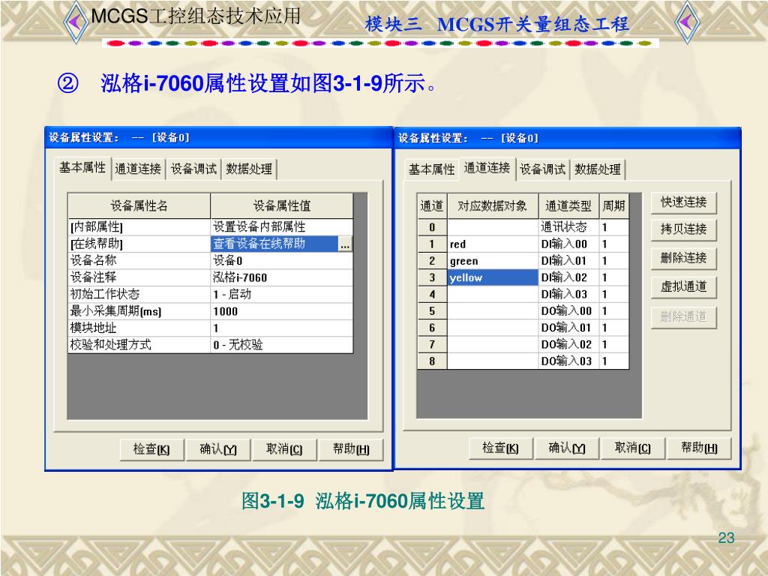Select the 0 - 无校验 value cell
Screen dimensions: 768x576
click(282, 345)
